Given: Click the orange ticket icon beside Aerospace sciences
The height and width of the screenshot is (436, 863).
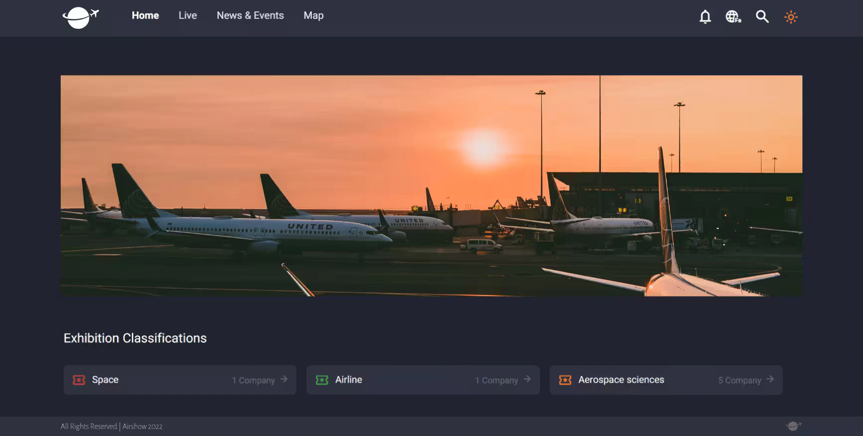Looking at the screenshot, I should point(565,380).
